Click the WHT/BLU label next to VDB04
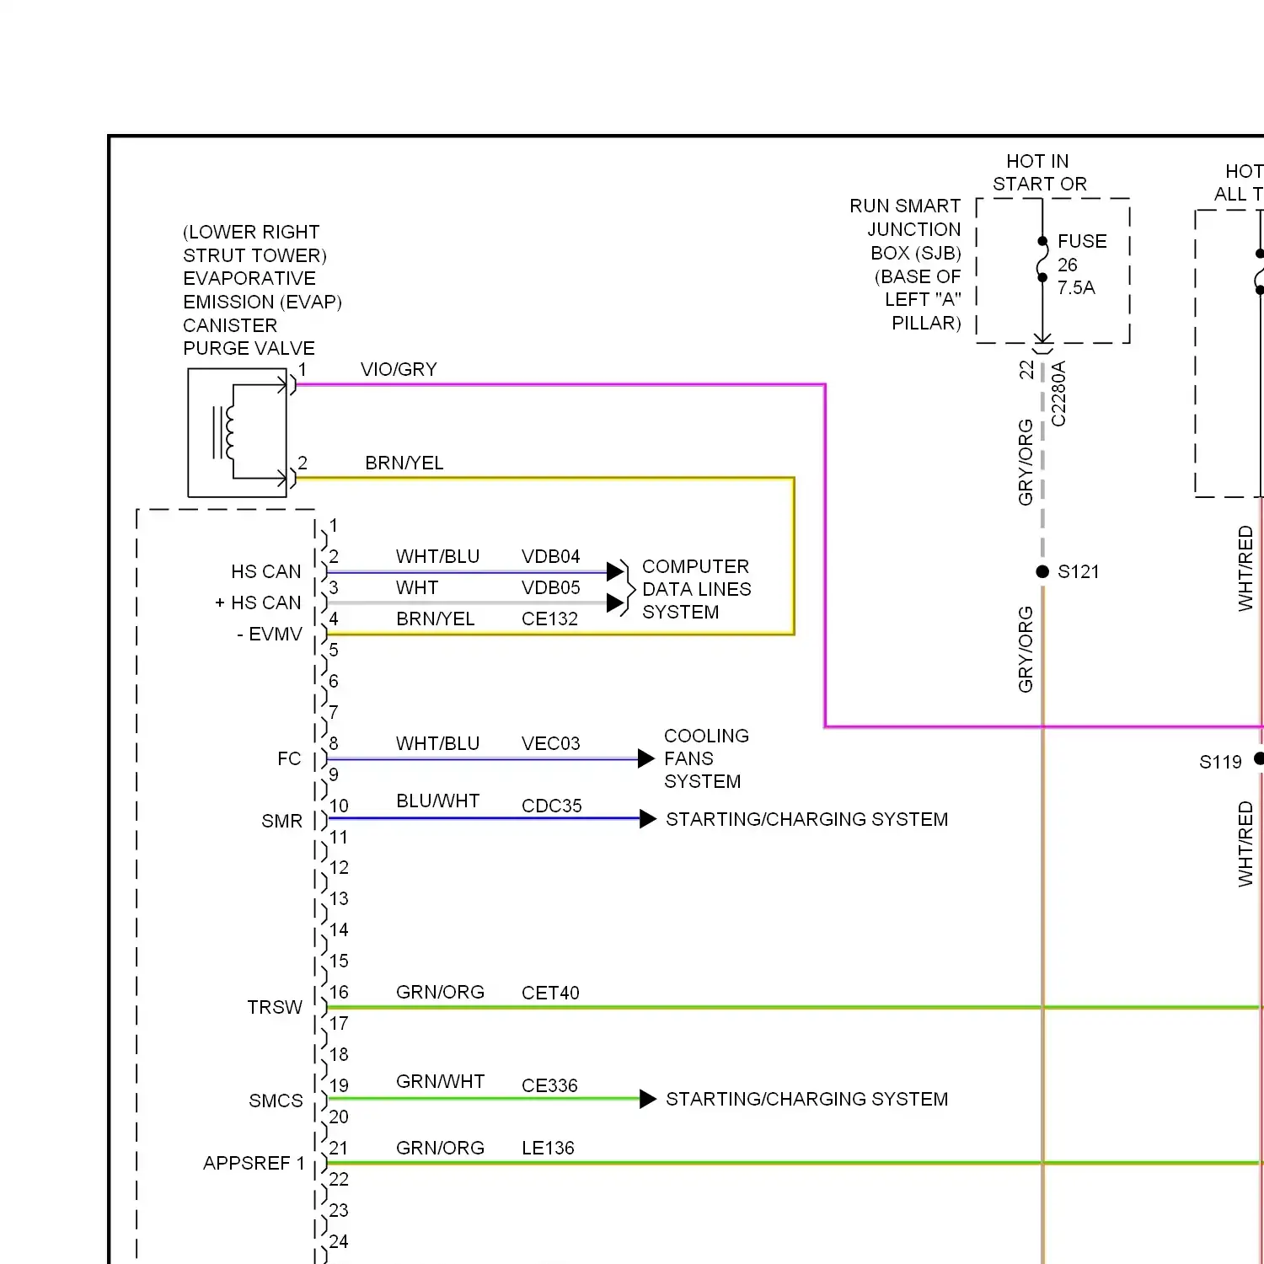The image size is (1264, 1264). click(x=437, y=556)
